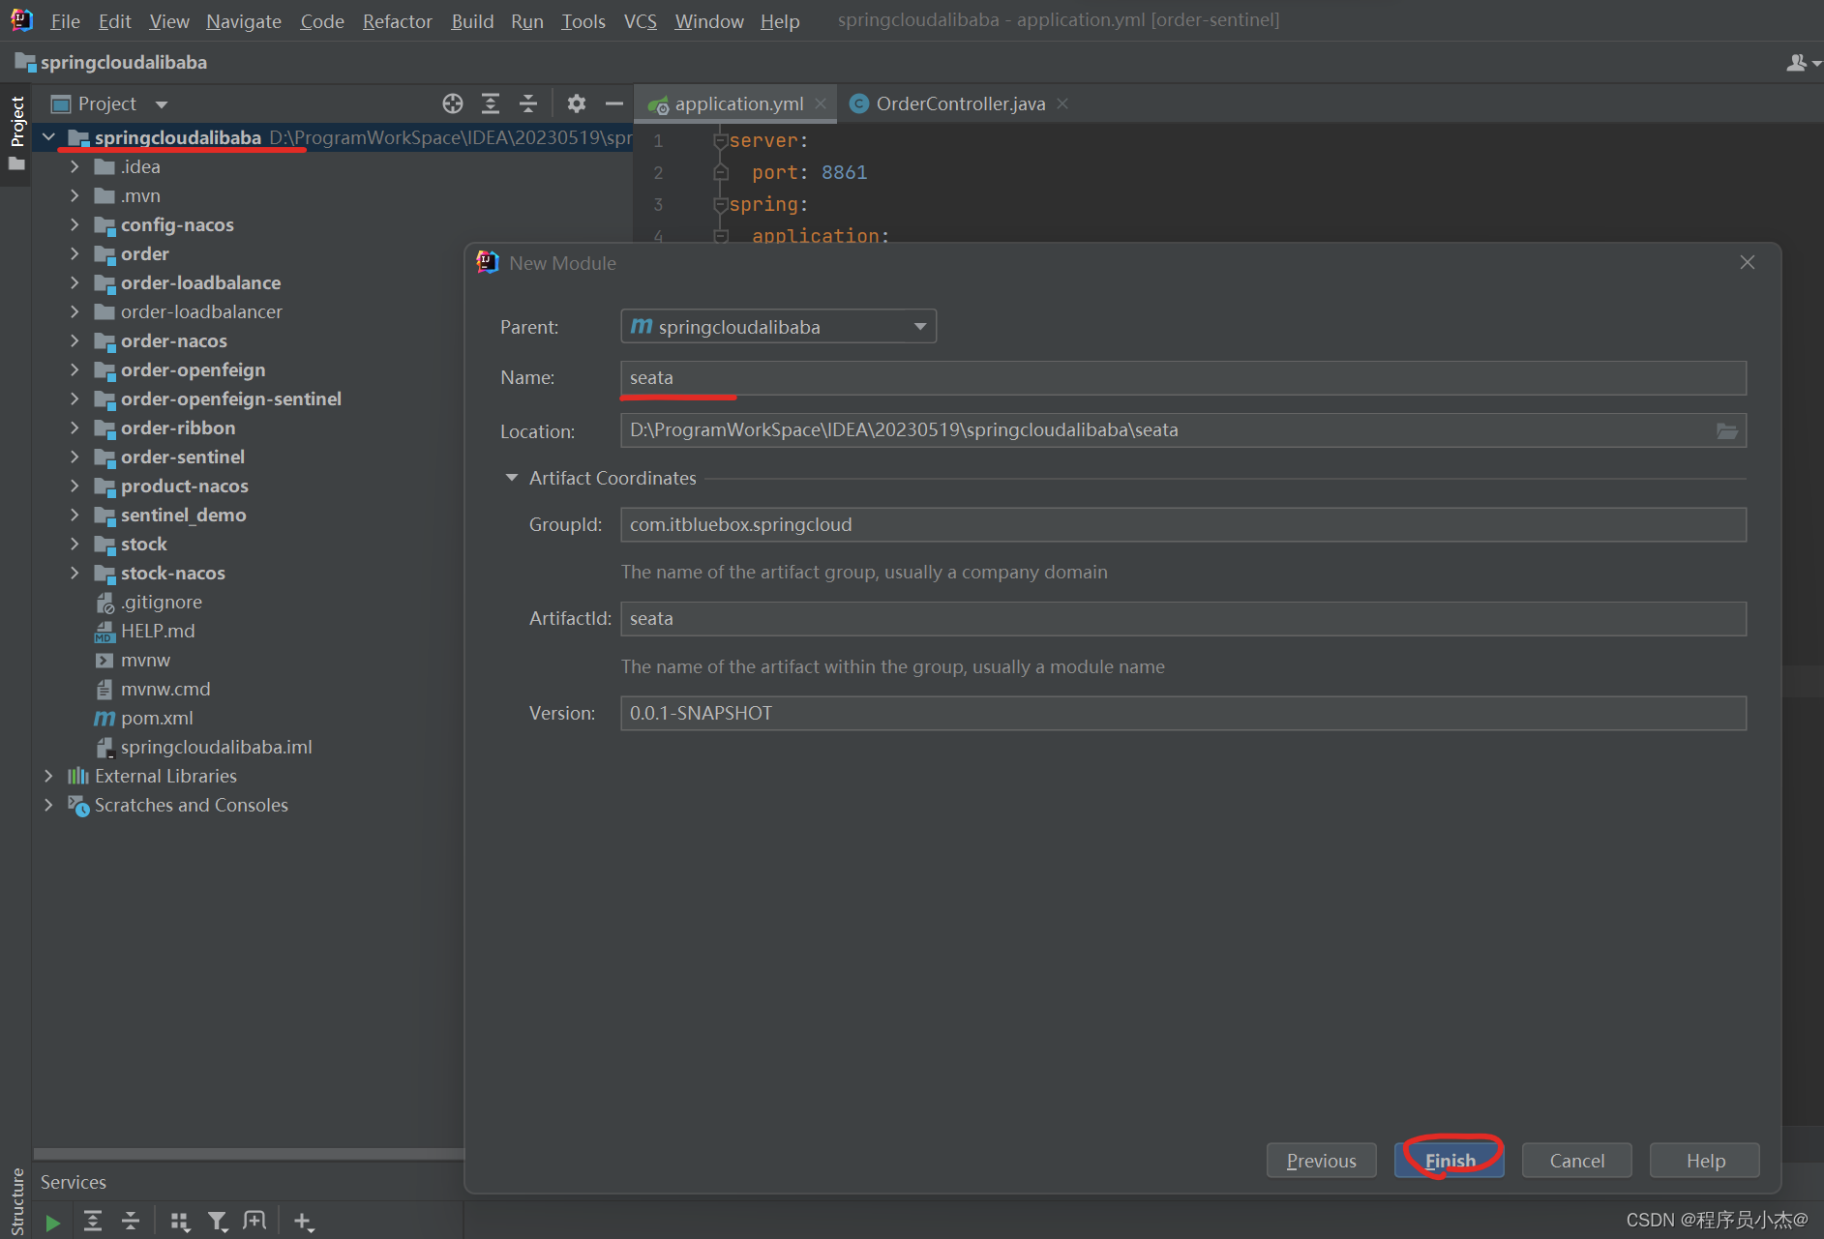
Task: Open the Navigate menu
Action: pos(243,20)
